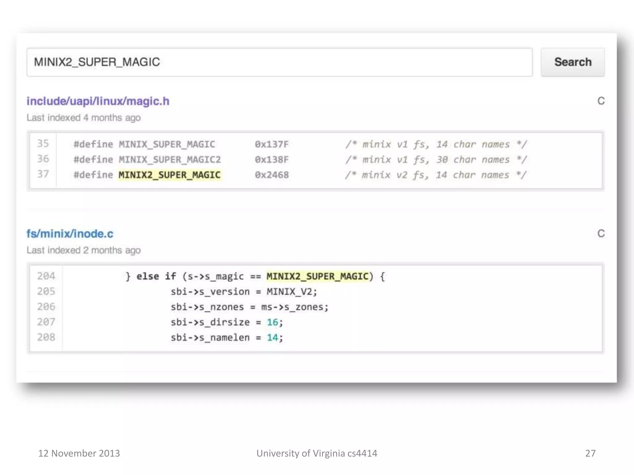The image size is (634, 475).
Task: Click the sbi->s_namelen = 14 code line
Action: 227,337
